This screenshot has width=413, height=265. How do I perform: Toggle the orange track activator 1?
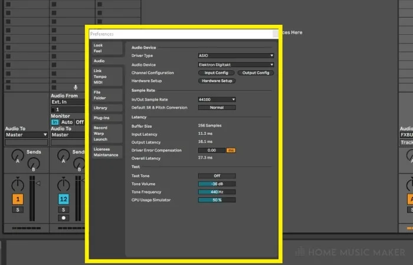click(18, 199)
